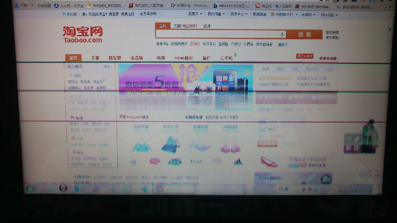Image resolution: width=397 pixels, height=223 pixels.
Task: Click the 请登录 login link
Action: click(114, 14)
